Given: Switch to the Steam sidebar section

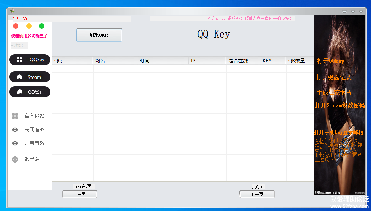Looking at the screenshot, I should pos(30,77).
